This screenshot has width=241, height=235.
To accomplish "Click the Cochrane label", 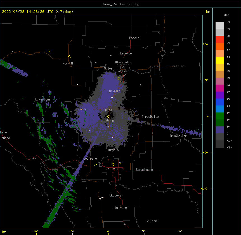I will pyautogui.click(x=90, y=159).
